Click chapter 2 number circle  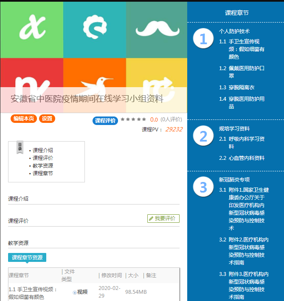tap(203, 136)
